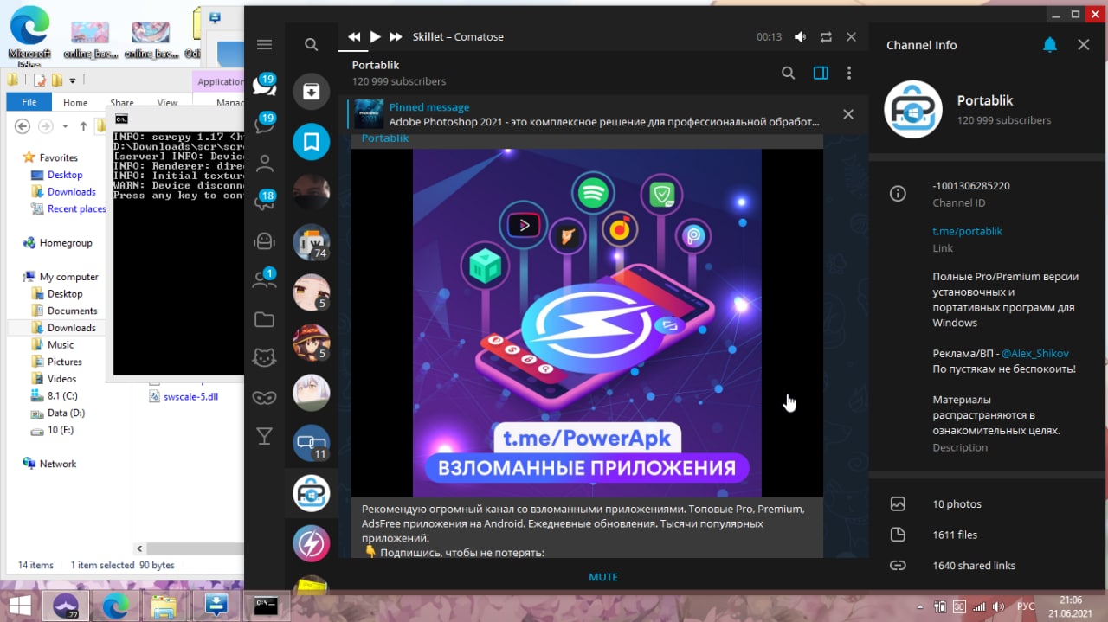Select the All Chats folder with 19 badge
Screen dimensions: 1108x622
click(x=265, y=85)
